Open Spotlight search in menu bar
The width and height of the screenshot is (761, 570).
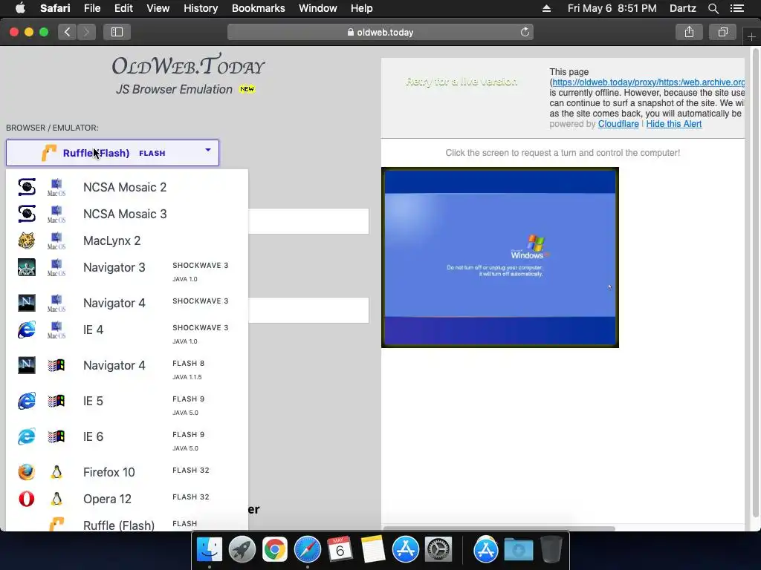713,8
